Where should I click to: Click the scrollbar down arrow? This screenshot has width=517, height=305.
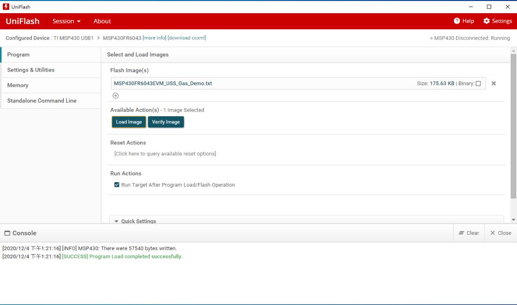click(x=513, y=220)
